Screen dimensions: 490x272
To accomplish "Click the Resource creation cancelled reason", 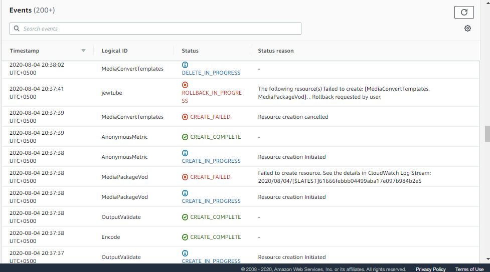I will tap(293, 117).
